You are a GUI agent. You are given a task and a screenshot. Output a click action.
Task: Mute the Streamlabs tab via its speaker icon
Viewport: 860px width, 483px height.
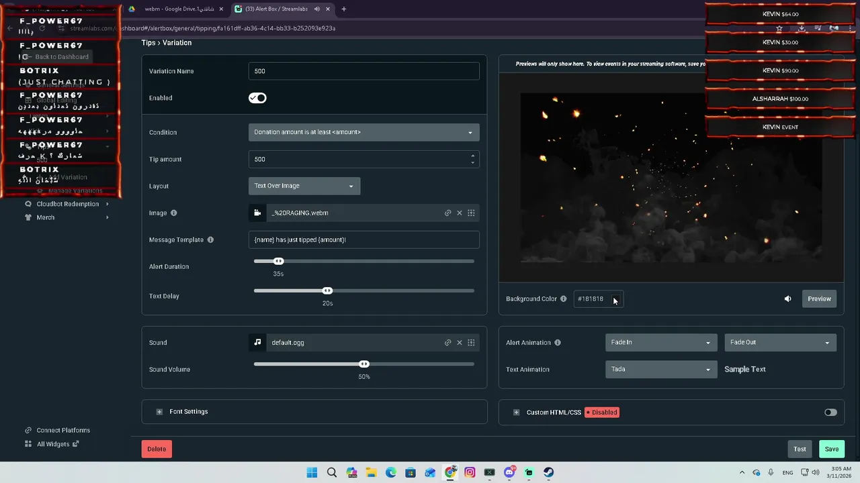coord(316,9)
